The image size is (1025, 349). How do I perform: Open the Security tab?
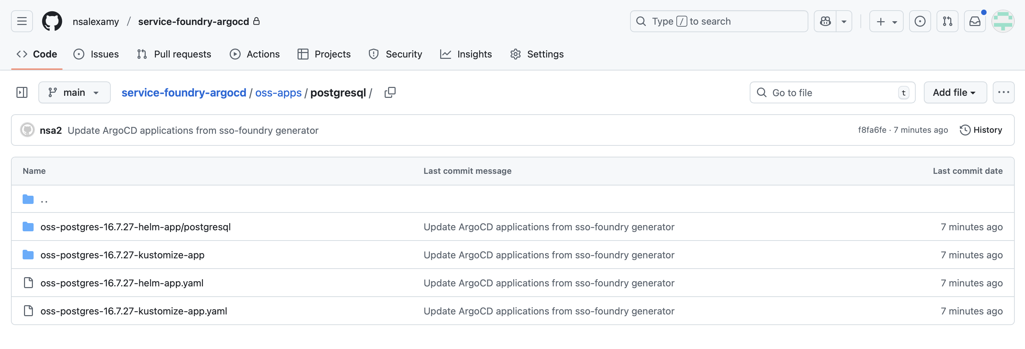click(x=395, y=54)
